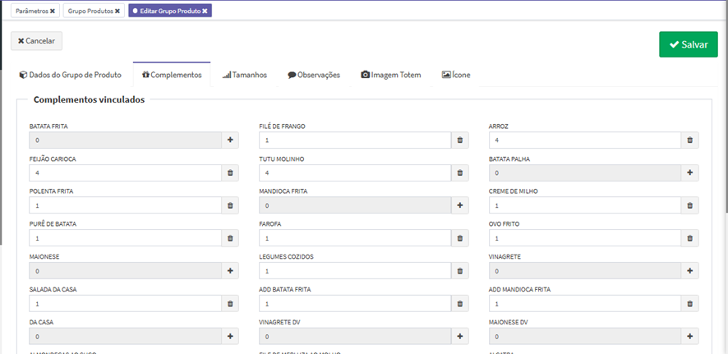The height and width of the screenshot is (354, 728).
Task: Close the Parâmetros tab
Action: click(x=53, y=11)
